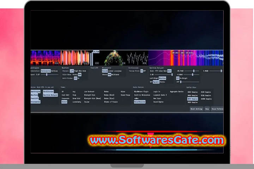Select Multiband stereometer color option

(115, 75)
